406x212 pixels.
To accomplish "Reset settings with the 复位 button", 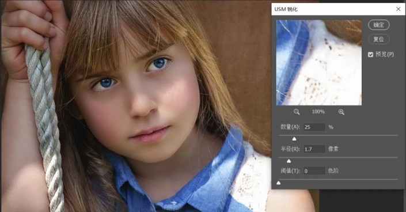I will 379,39.
